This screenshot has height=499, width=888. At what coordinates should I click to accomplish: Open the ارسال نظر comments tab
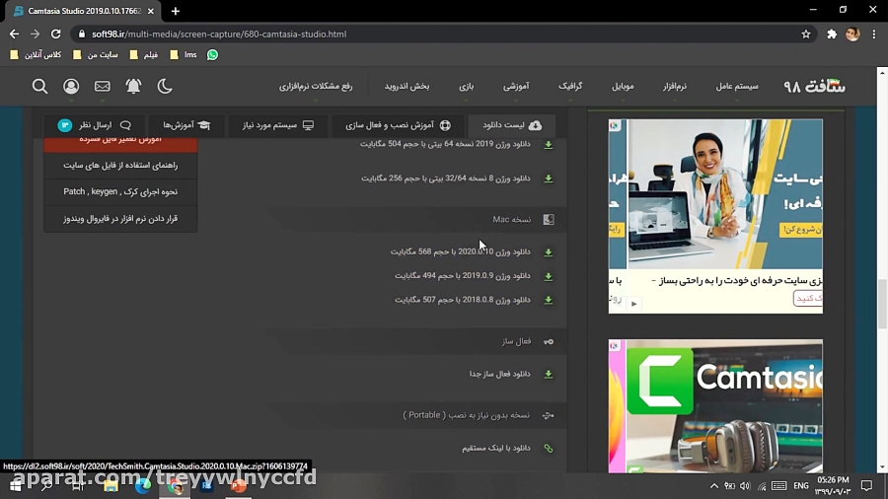point(94,125)
